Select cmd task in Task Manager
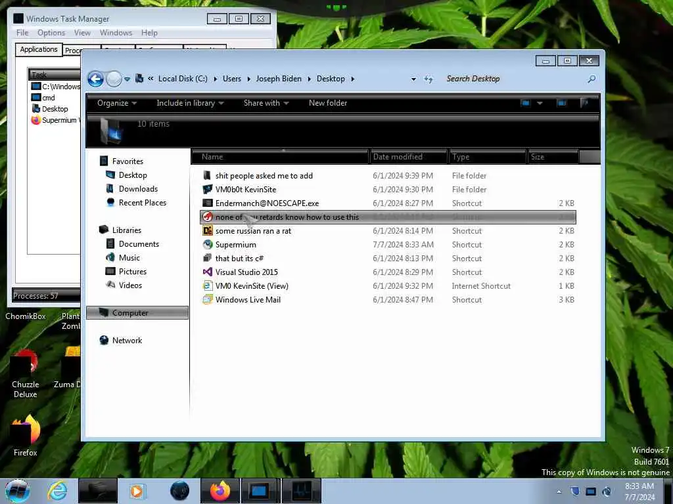673x504 pixels. [x=48, y=98]
